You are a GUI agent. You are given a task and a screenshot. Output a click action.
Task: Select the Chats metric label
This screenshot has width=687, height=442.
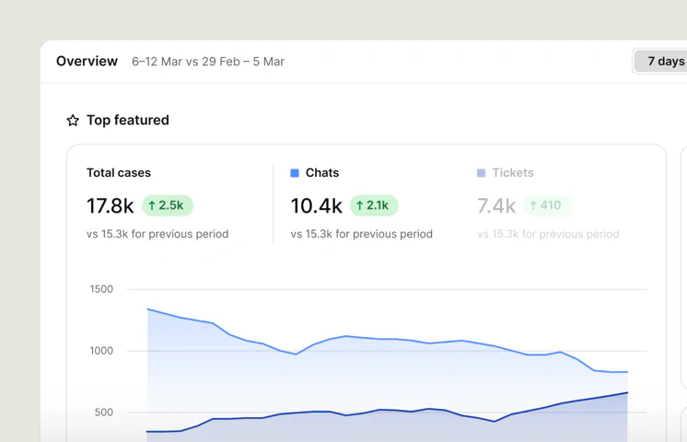pos(322,173)
